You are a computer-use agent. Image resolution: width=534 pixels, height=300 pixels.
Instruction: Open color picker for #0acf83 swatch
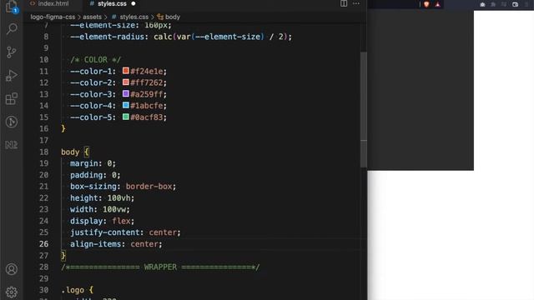click(x=126, y=117)
